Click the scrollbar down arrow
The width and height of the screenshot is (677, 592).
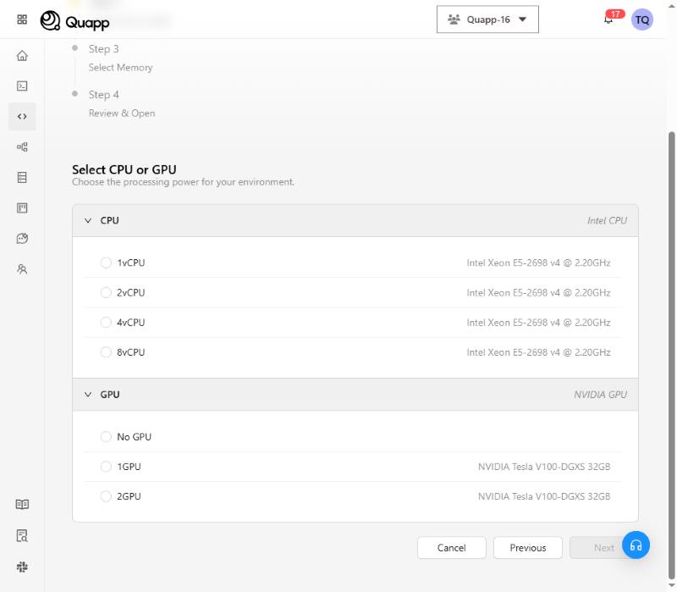pos(671,585)
